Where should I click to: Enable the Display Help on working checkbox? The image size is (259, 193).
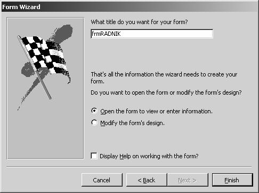click(x=94, y=156)
